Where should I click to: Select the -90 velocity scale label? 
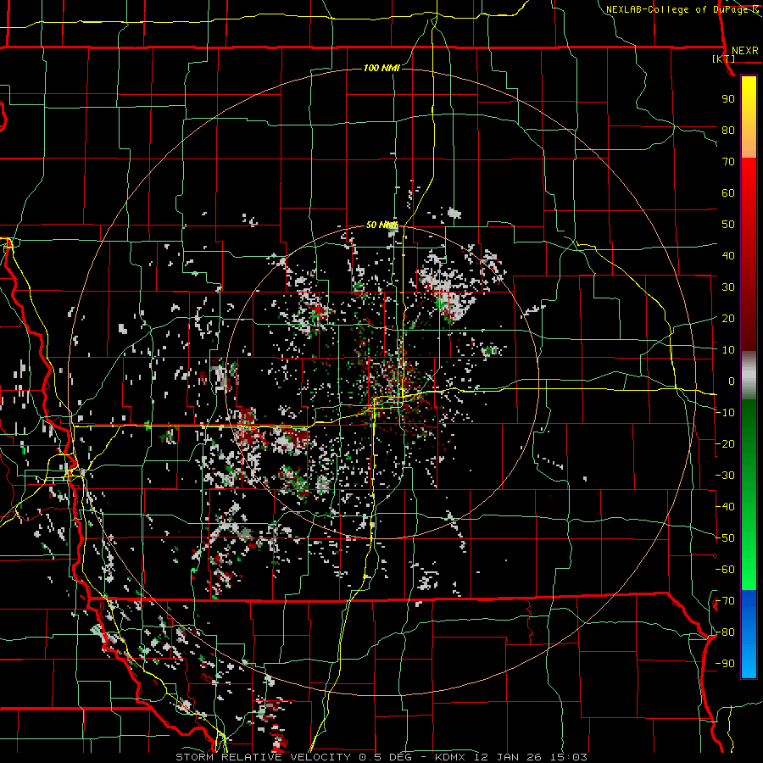click(x=725, y=664)
